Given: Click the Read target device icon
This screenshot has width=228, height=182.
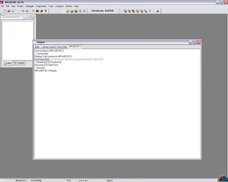Looking at the screenshot, I should (x=129, y=11).
